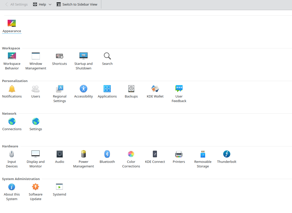Open Regional Settings module
Screen dimensions: 292x213
(x=59, y=89)
